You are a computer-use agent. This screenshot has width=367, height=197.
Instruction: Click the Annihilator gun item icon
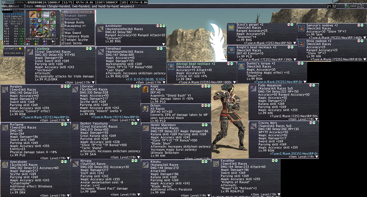(100, 29)
